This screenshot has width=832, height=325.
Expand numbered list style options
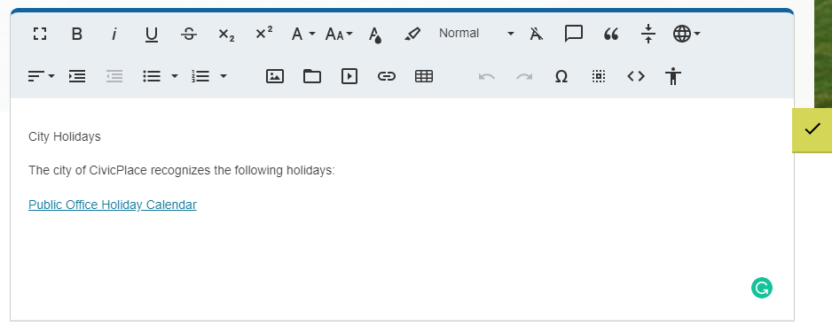tap(224, 76)
